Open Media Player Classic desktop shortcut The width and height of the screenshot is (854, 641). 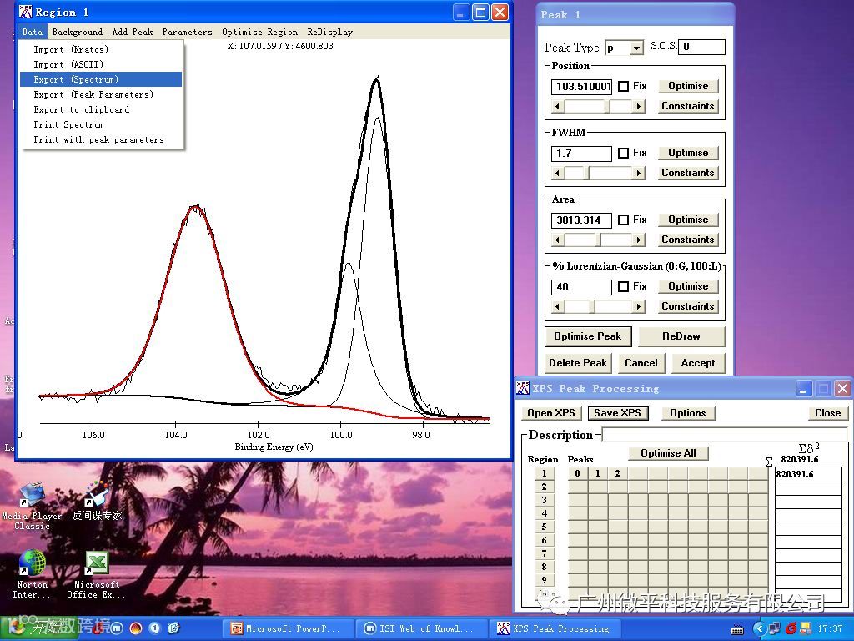point(32,503)
